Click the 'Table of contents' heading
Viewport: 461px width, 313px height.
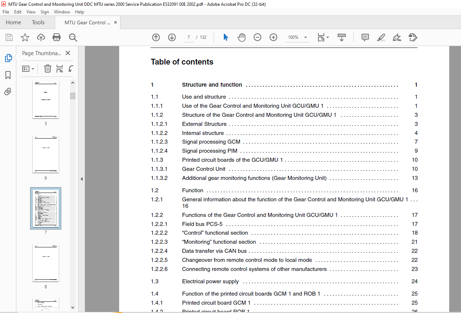pos(182,62)
